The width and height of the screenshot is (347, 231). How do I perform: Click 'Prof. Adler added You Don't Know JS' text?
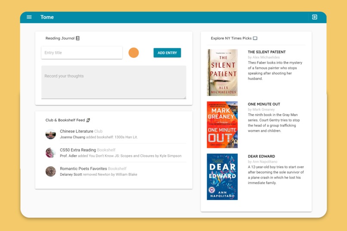tap(121, 156)
